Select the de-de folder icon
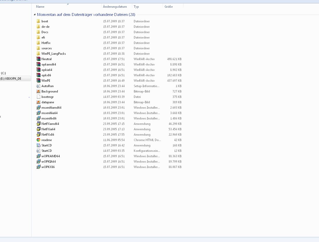 point(38,27)
